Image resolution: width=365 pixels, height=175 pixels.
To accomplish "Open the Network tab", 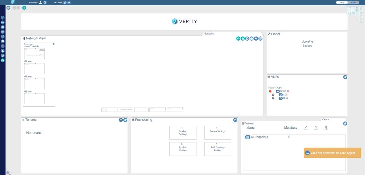I will pyautogui.click(x=208, y=34).
